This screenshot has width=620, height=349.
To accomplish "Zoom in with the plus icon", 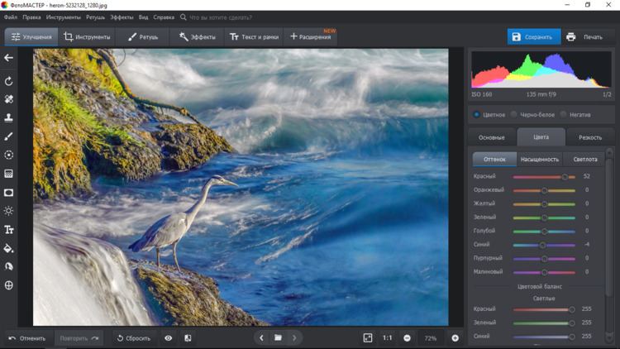I will pyautogui.click(x=455, y=338).
